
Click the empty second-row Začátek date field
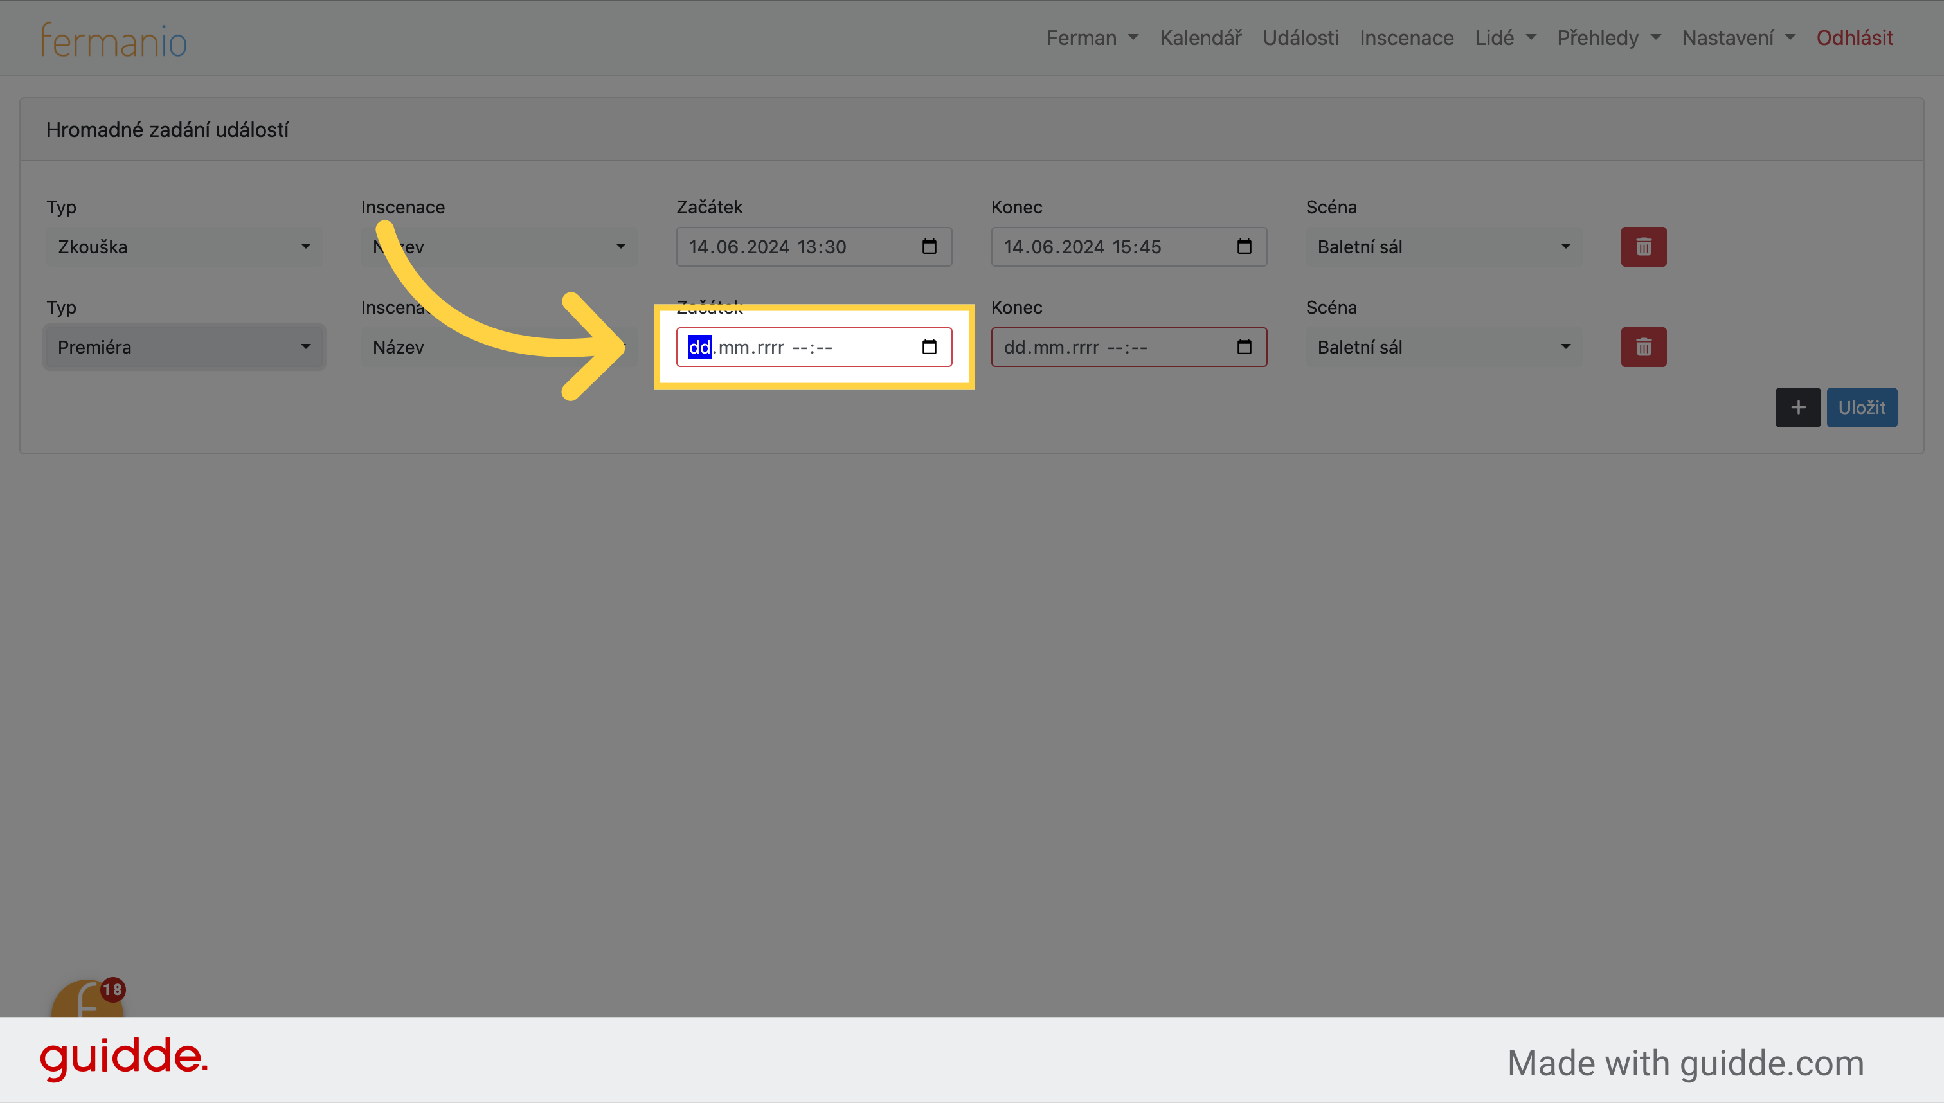pyautogui.click(x=814, y=347)
